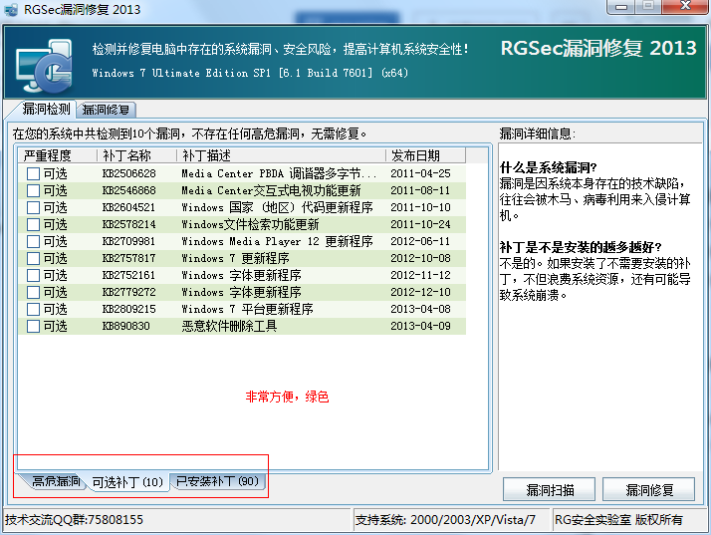Select Windows 7 平台更新程序 description
This screenshot has width=711, height=535.
[x=247, y=309]
